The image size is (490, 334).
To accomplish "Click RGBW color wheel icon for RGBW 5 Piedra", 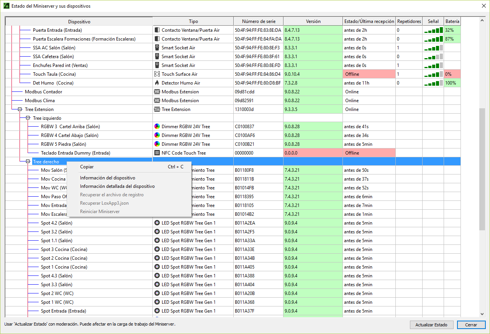I will coord(157,144).
